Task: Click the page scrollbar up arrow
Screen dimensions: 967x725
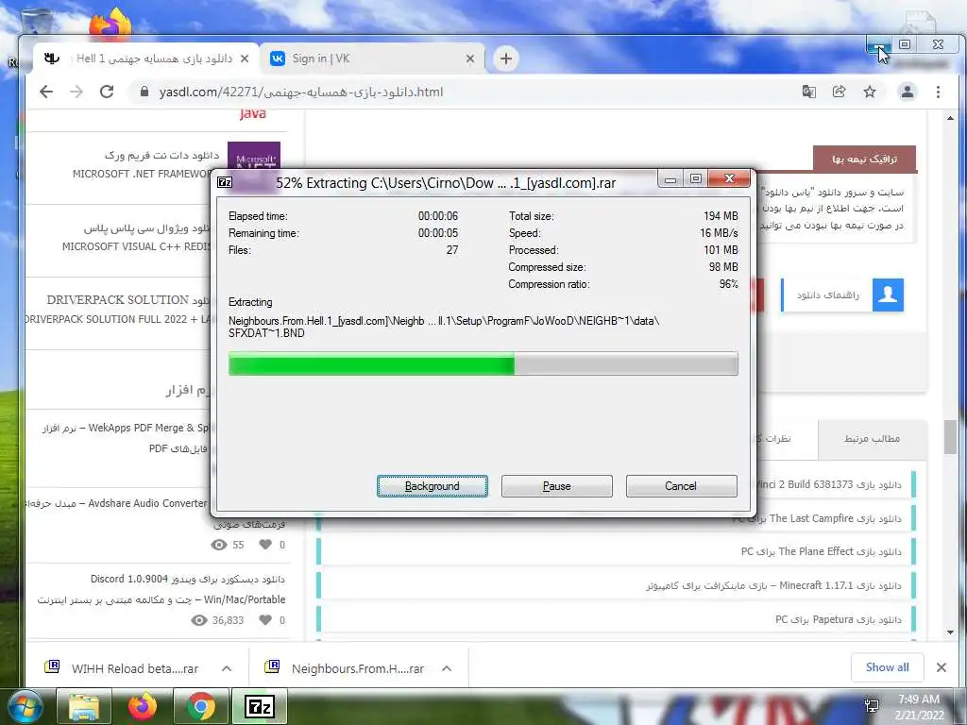Action: point(950,118)
